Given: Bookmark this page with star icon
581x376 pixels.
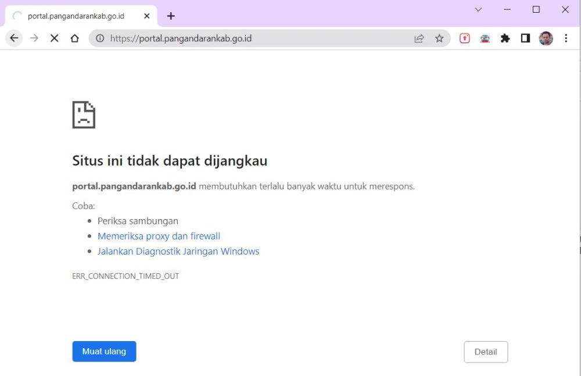Looking at the screenshot, I should 439,38.
